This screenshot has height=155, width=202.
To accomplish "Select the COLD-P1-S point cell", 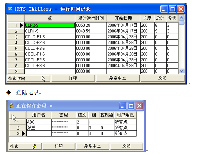I will [50, 37].
